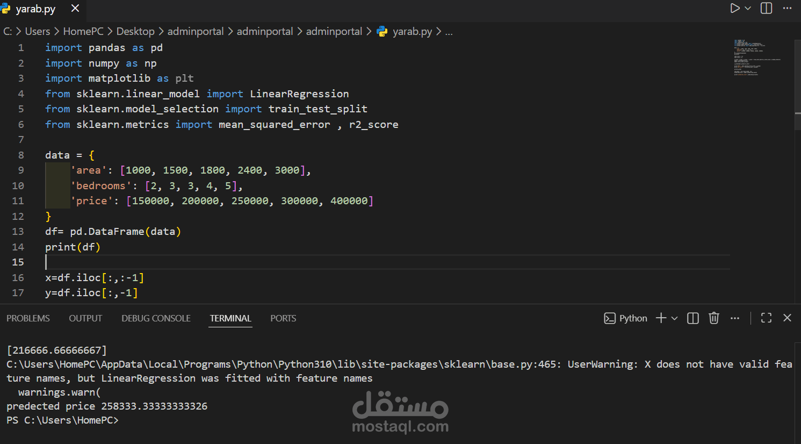Click the Python terminal shell icon
Image resolution: width=801 pixels, height=444 pixels.
tap(609, 318)
